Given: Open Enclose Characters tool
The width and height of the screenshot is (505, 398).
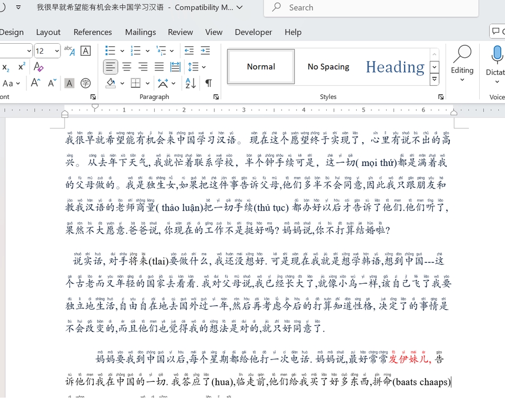Looking at the screenshot, I should coord(85,84).
